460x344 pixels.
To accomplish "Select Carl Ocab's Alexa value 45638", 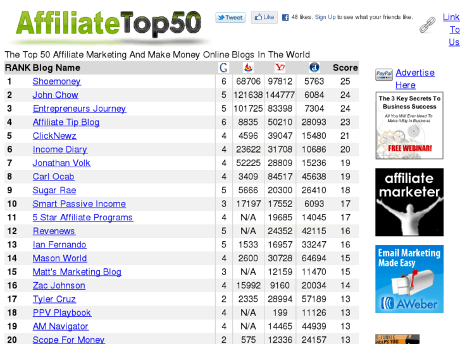I will point(314,177).
